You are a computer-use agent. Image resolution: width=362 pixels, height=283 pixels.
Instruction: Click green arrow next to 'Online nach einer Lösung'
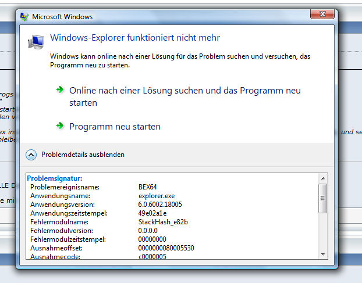(x=60, y=89)
